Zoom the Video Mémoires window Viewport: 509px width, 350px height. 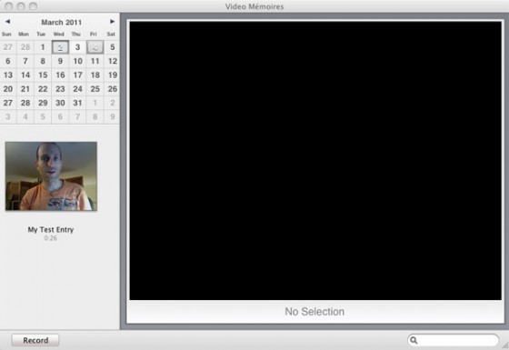(x=33, y=6)
